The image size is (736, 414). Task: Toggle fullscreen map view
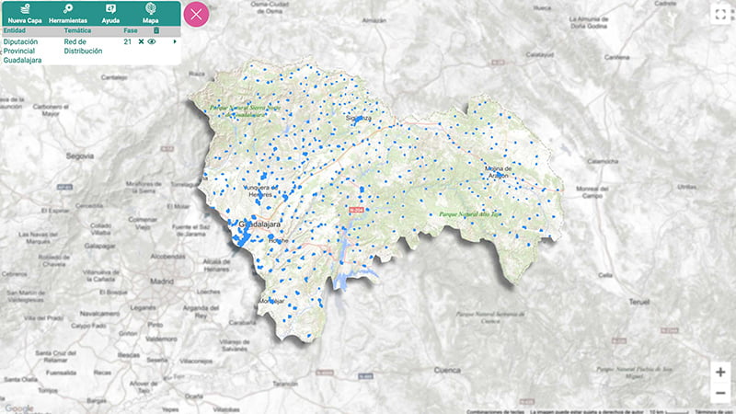(x=720, y=14)
